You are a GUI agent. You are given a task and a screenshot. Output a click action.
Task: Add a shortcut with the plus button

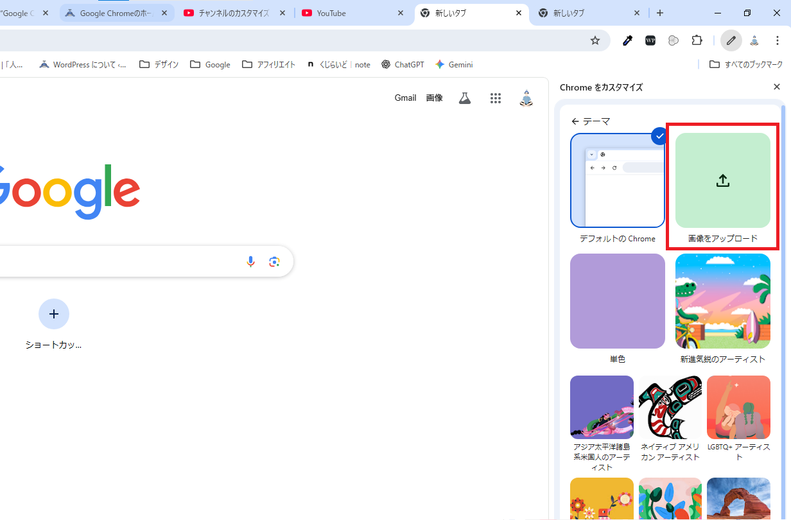pyautogui.click(x=54, y=314)
